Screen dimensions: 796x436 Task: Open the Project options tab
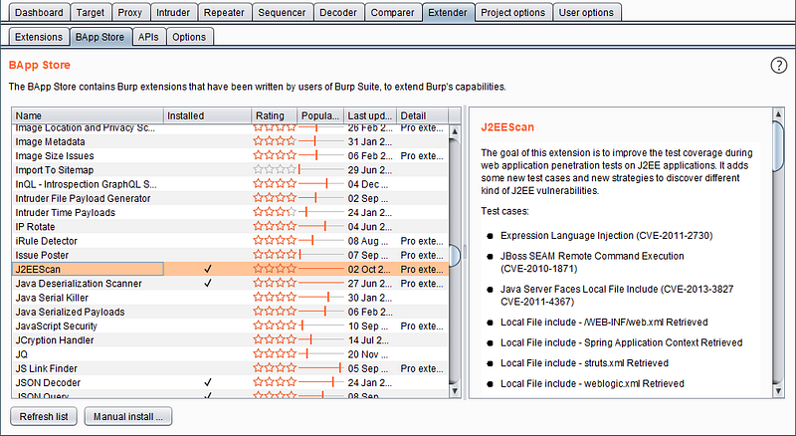512,12
